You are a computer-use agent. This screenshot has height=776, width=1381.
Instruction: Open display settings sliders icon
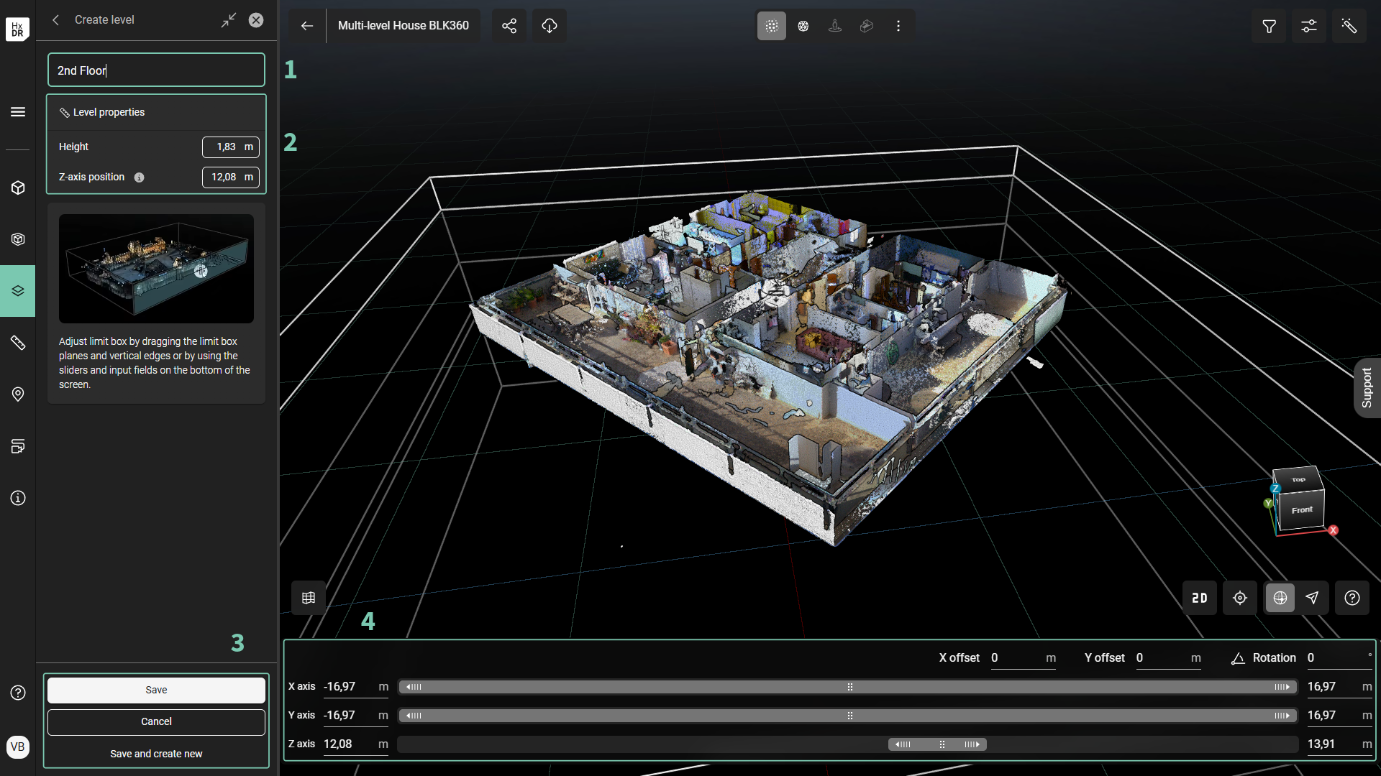click(1309, 26)
